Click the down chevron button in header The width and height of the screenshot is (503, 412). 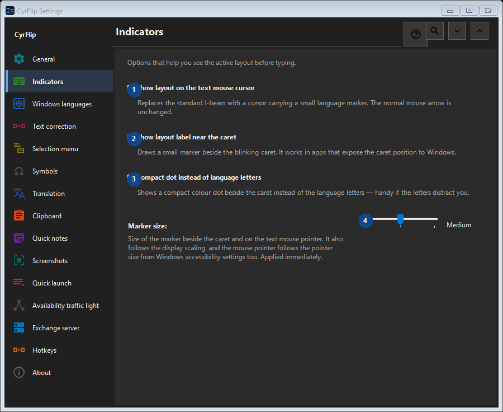[x=457, y=31]
